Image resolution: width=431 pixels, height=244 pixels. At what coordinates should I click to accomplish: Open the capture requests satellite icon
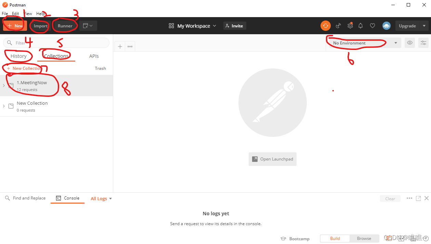[338, 26]
